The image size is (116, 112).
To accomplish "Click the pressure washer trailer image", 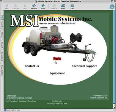I will pyautogui.click(x=59, y=44).
